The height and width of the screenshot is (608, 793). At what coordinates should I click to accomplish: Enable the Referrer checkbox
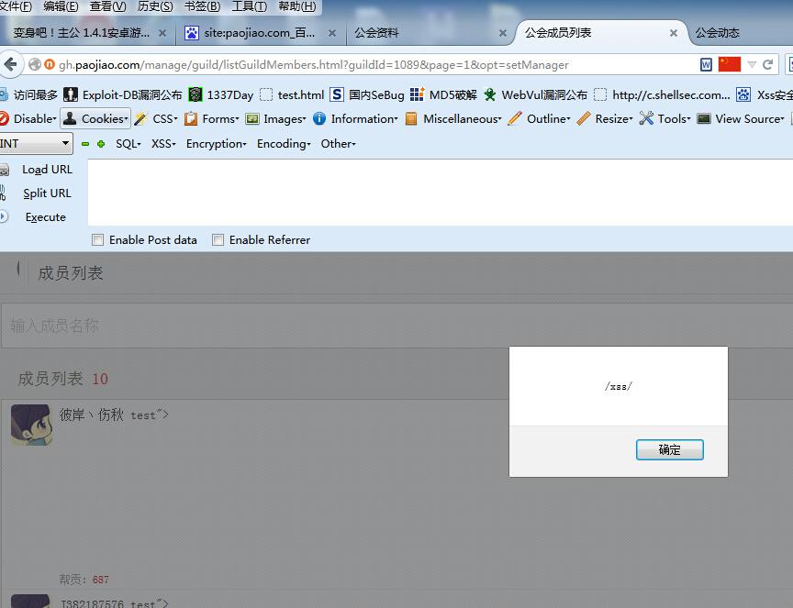pyautogui.click(x=218, y=240)
